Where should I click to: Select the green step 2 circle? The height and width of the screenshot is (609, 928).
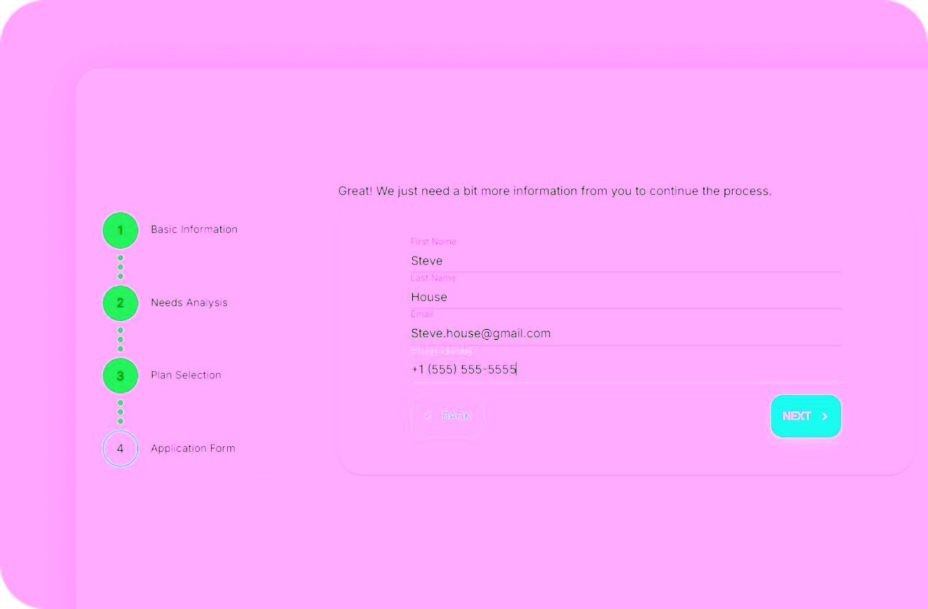coord(120,303)
